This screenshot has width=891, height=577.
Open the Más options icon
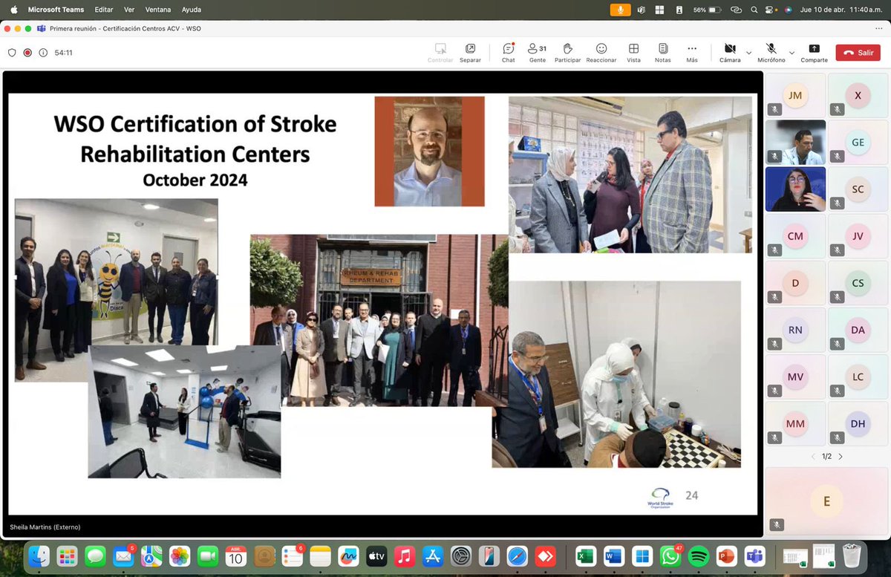point(691,52)
